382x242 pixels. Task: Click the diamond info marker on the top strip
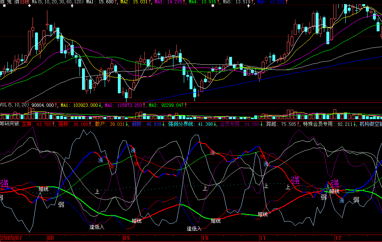(30, 6)
